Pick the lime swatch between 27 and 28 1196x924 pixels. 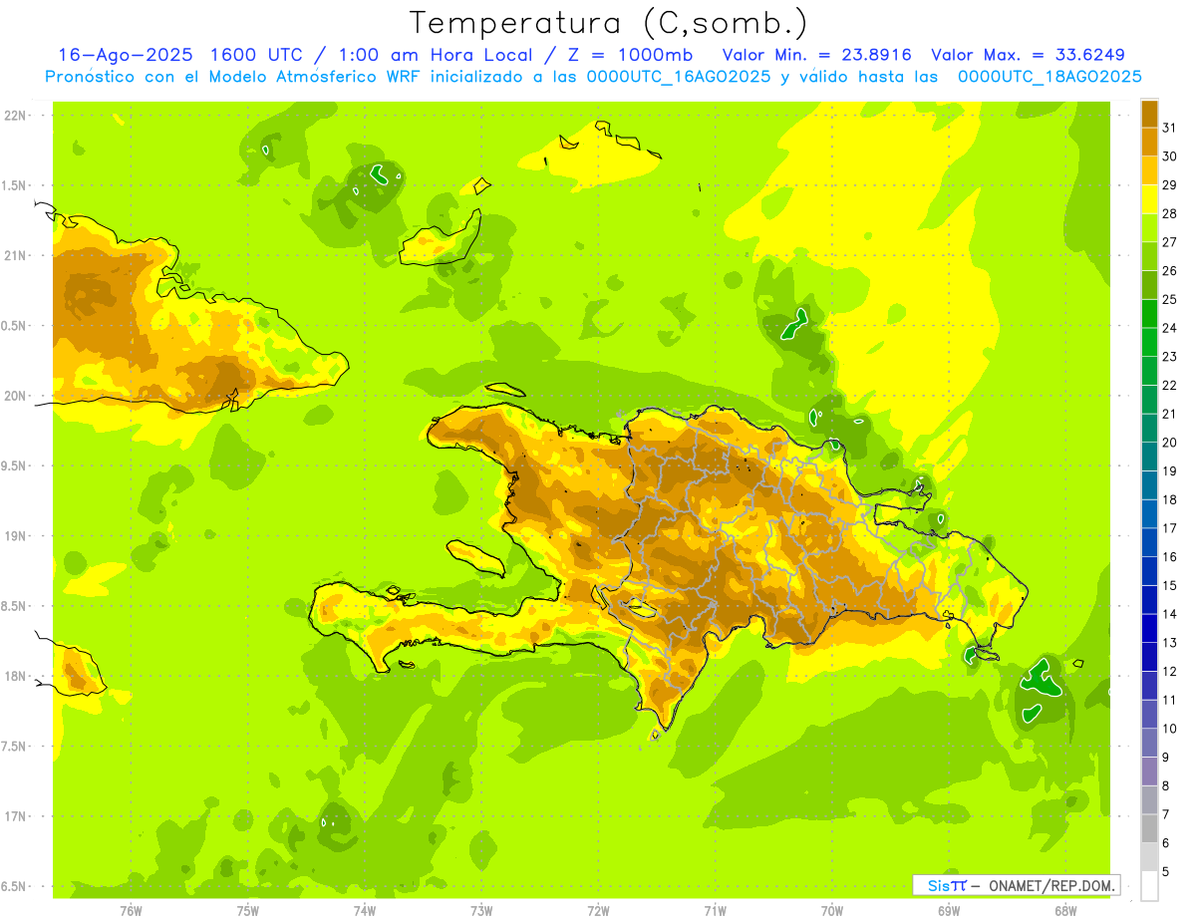point(1150,227)
